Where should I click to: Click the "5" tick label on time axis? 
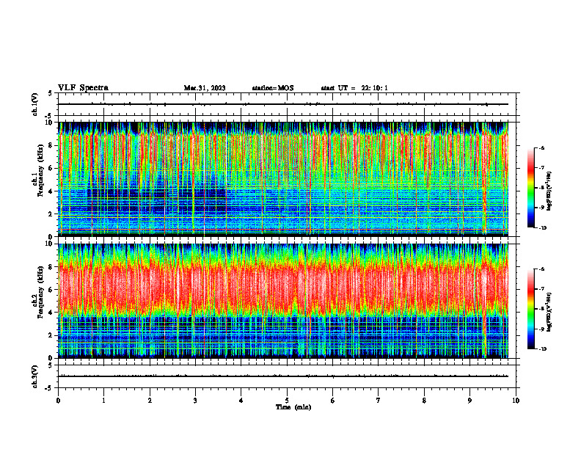pyautogui.click(x=287, y=401)
